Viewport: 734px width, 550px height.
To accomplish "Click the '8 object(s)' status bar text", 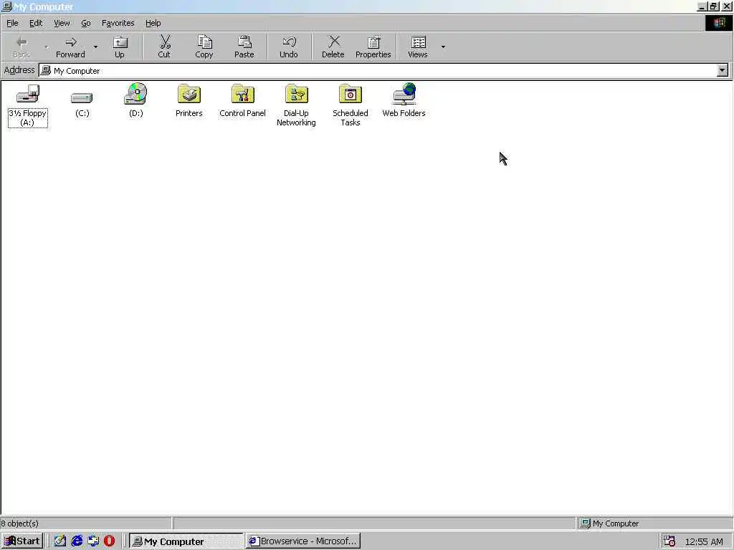I will (19, 524).
